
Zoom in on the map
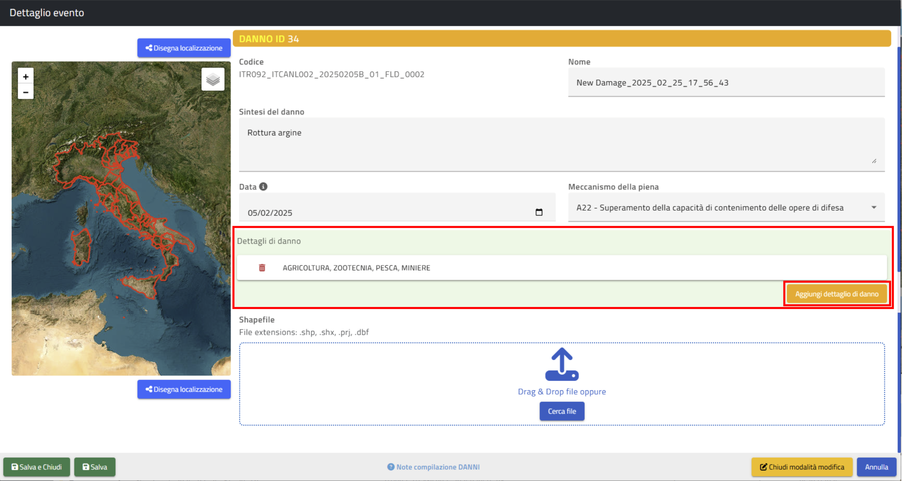26,77
